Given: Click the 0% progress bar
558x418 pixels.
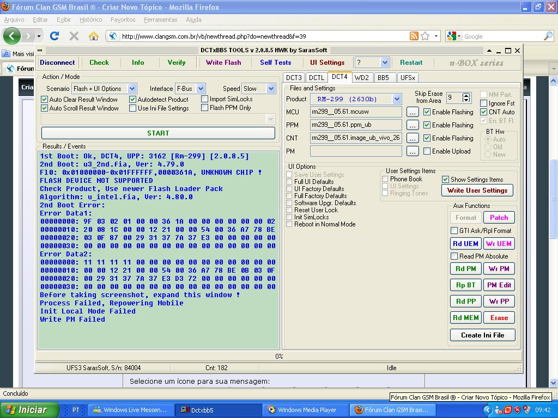Looking at the screenshot, I should [279, 356].
